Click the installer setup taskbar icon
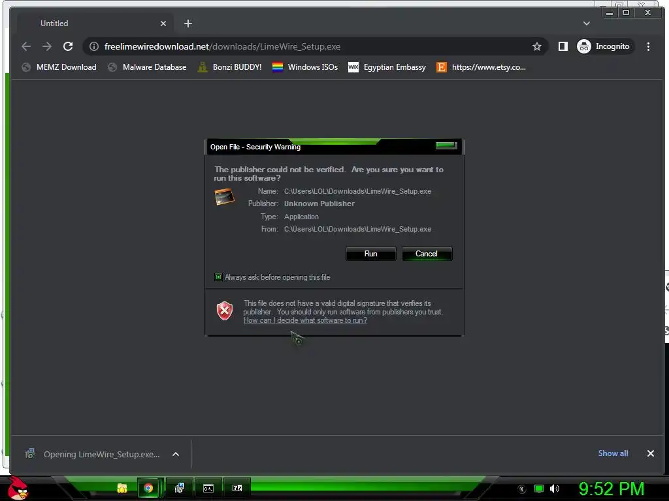Viewport: 669px width, 501px height. tap(179, 488)
